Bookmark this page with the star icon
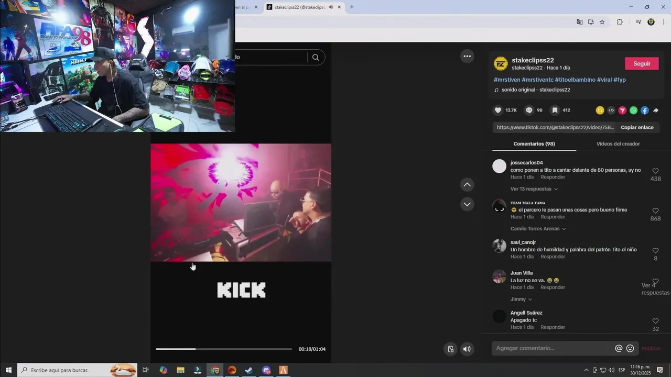Screen dimensions: 671x377 point(602,22)
